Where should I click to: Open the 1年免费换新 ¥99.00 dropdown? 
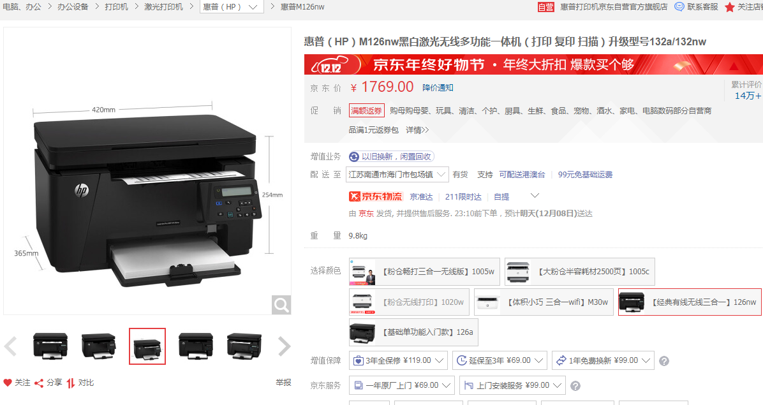pos(603,361)
